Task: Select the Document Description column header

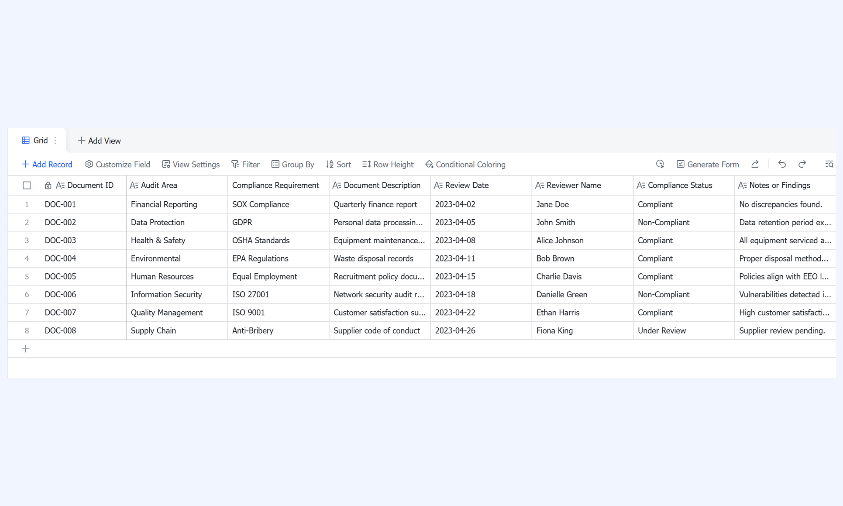Action: [380, 185]
